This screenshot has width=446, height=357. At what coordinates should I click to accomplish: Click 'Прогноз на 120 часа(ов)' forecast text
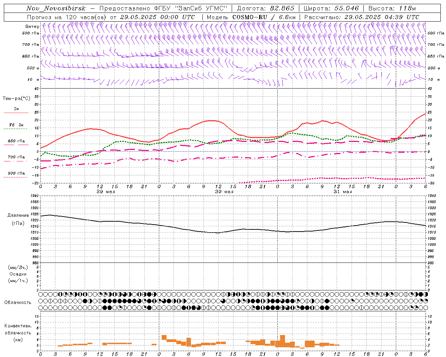tap(67, 17)
